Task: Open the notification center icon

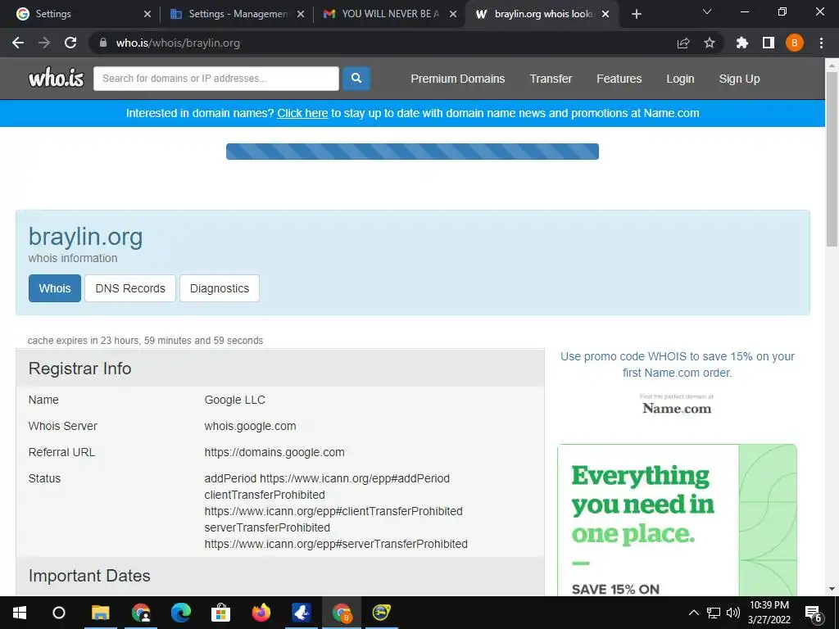Action: pyautogui.click(x=813, y=613)
